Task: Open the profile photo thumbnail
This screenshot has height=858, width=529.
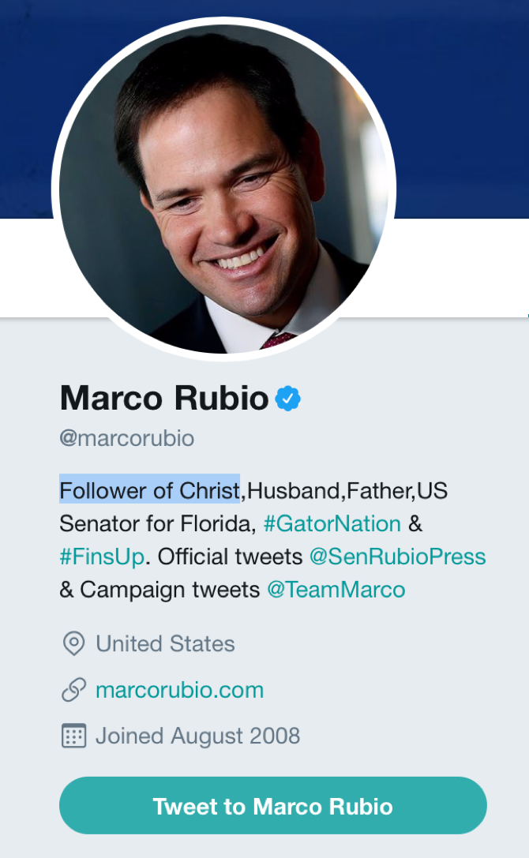Action: tap(223, 189)
